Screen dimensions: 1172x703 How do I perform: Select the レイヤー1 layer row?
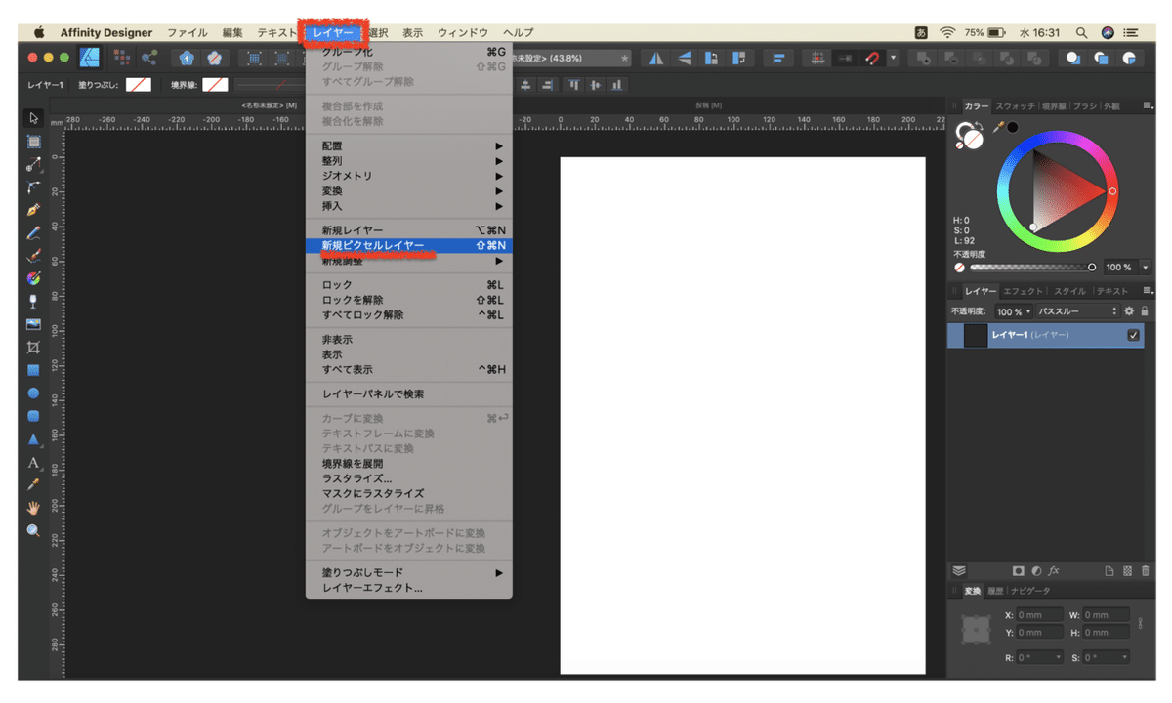(1048, 335)
